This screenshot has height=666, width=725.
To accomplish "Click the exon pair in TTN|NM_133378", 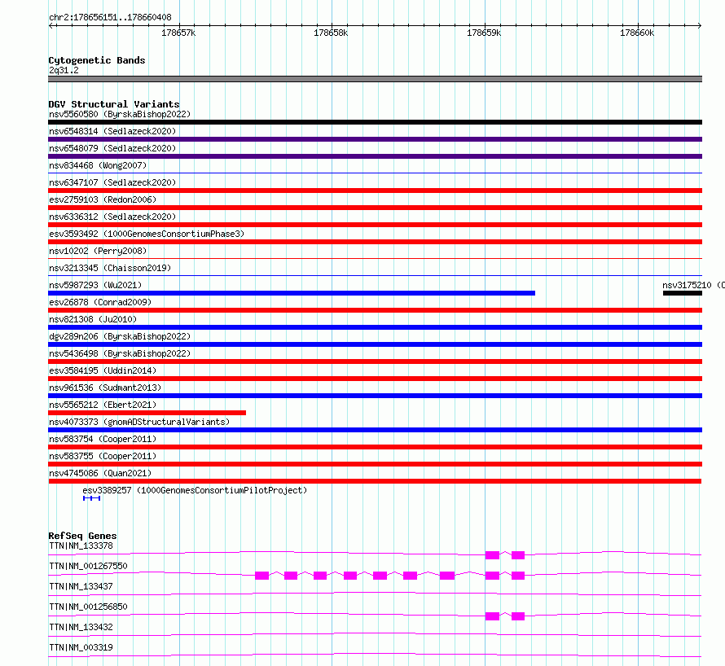I will click(x=505, y=555).
